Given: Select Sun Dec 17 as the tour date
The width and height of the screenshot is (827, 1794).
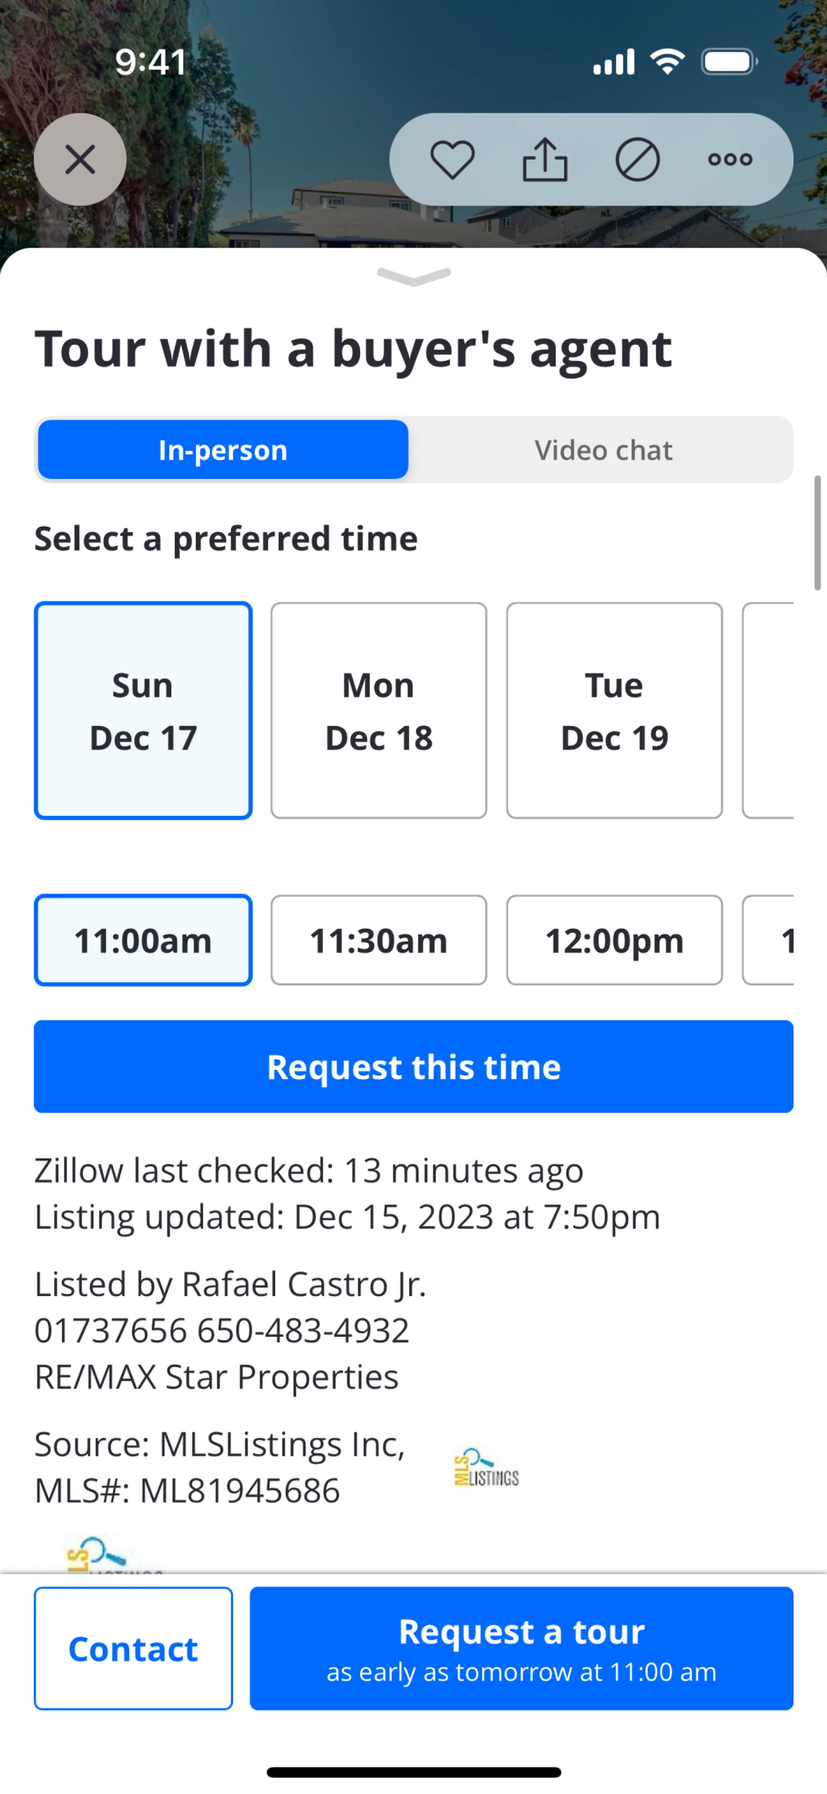Looking at the screenshot, I should click(x=143, y=710).
